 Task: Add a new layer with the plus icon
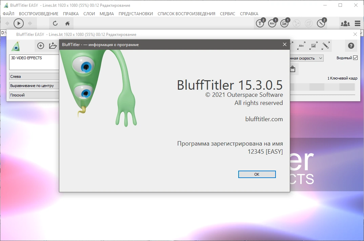coord(41,46)
